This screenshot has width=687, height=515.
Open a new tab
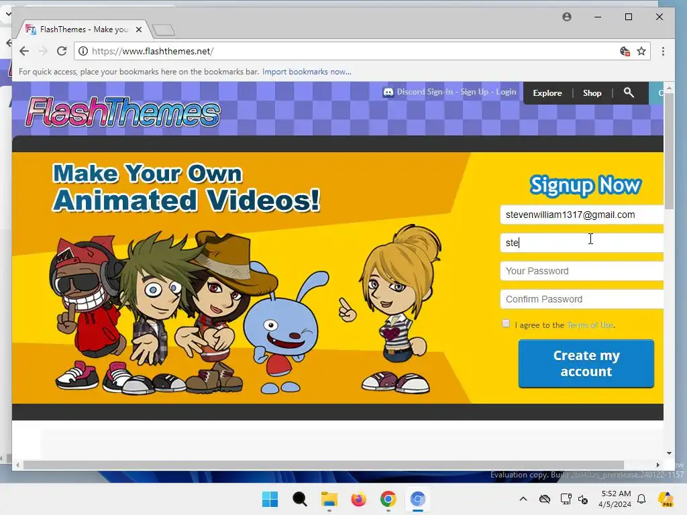164,30
